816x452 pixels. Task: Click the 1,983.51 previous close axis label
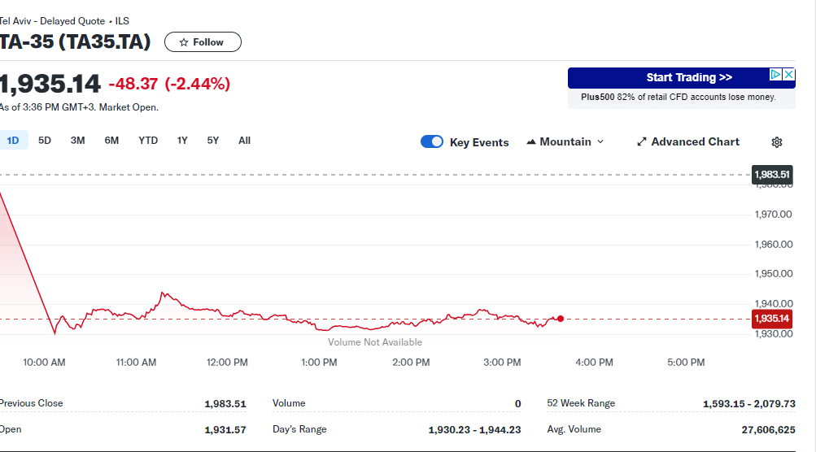772,175
